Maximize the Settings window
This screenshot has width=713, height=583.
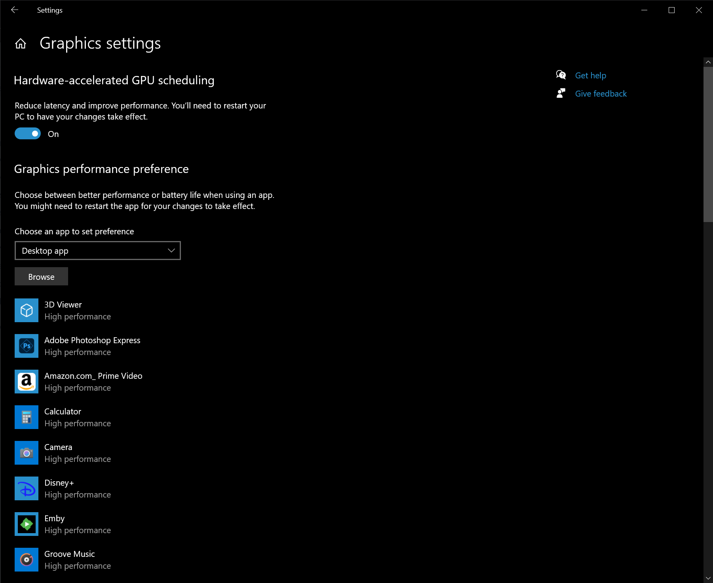pos(671,10)
